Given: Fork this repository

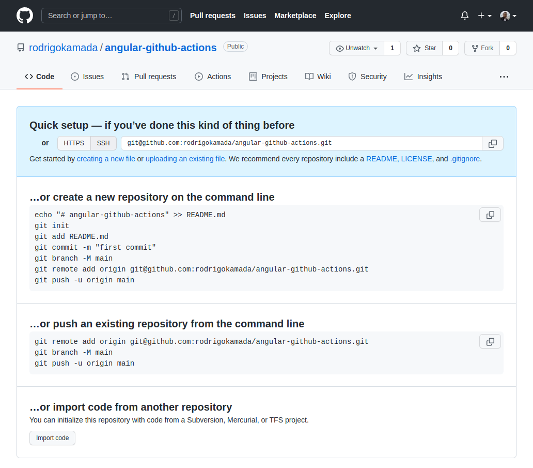Looking at the screenshot, I should [x=482, y=48].
